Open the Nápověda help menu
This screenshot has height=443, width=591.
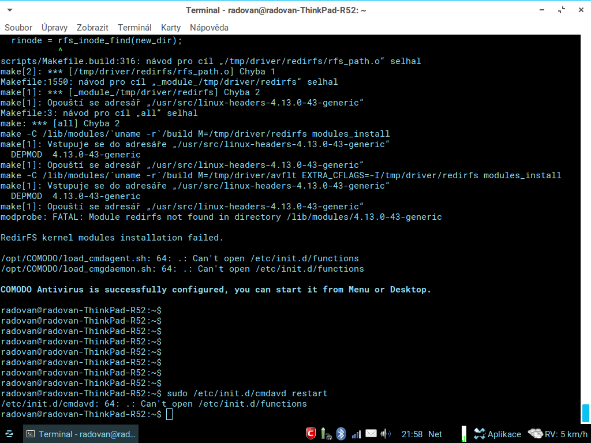click(209, 28)
